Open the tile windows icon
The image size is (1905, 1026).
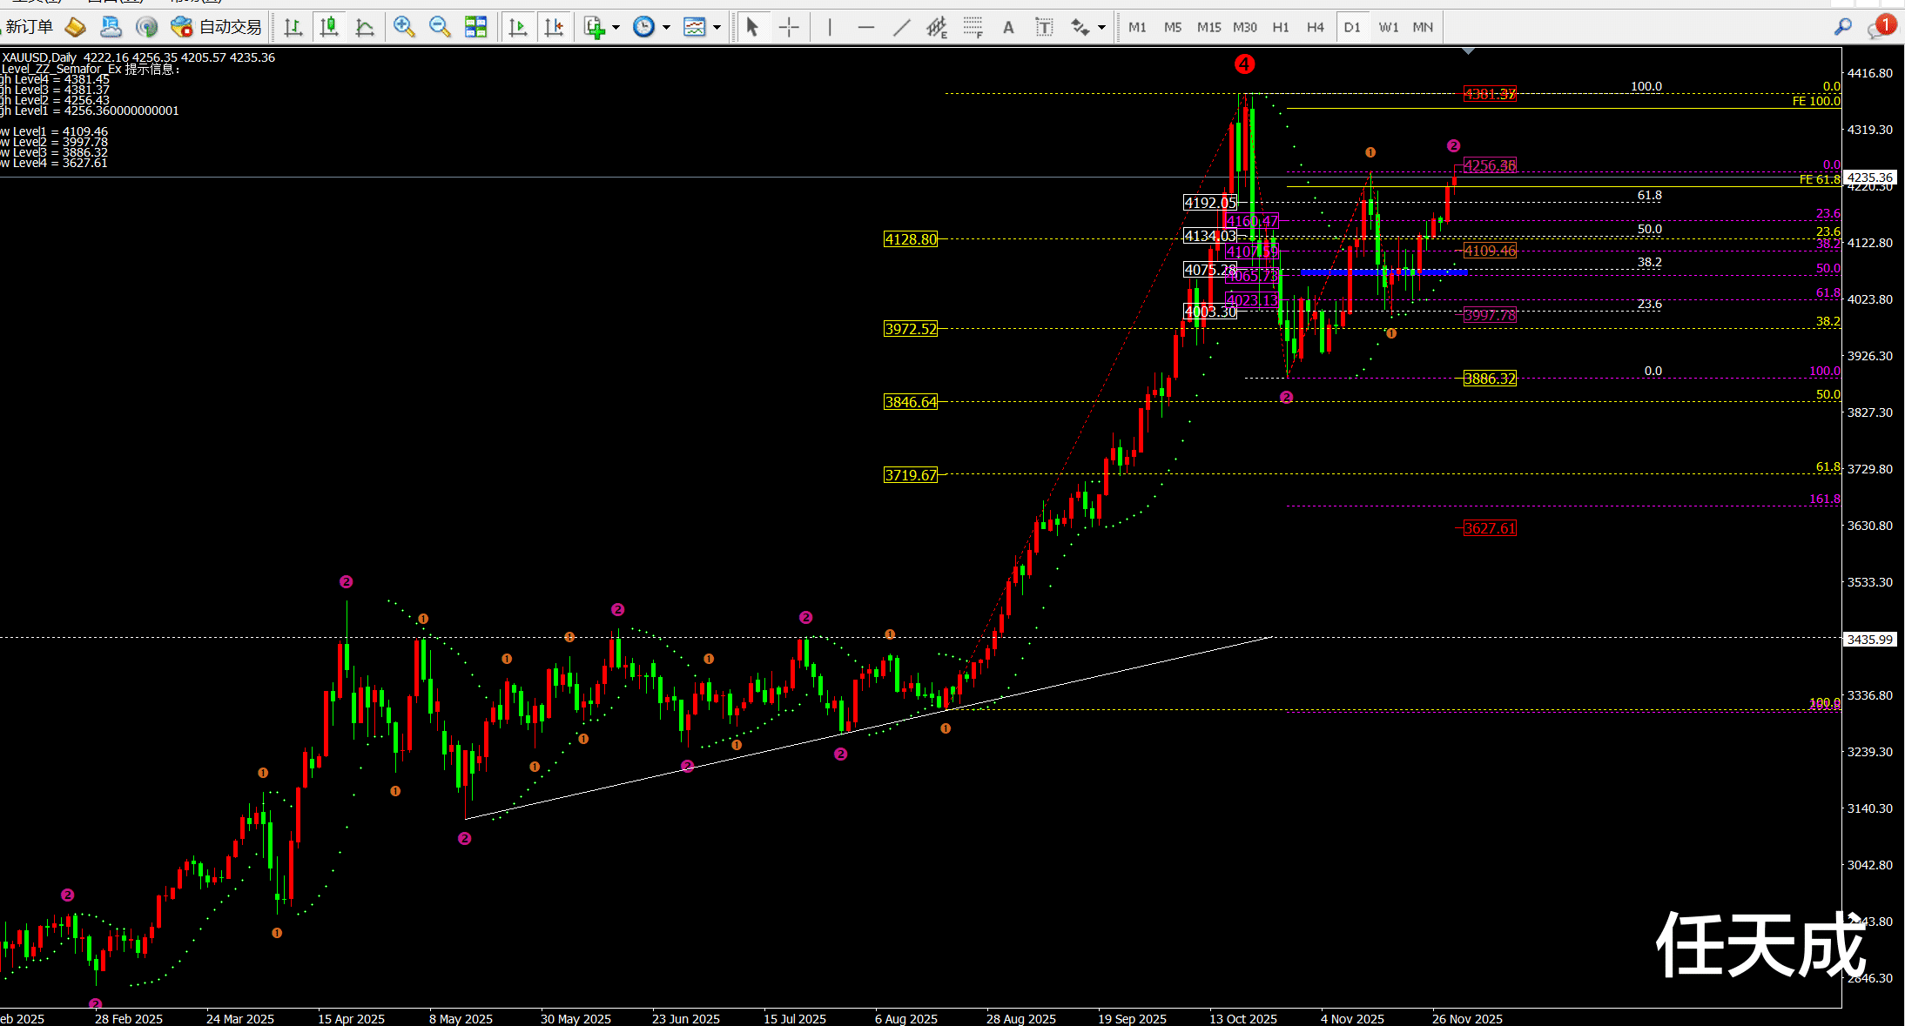[475, 27]
